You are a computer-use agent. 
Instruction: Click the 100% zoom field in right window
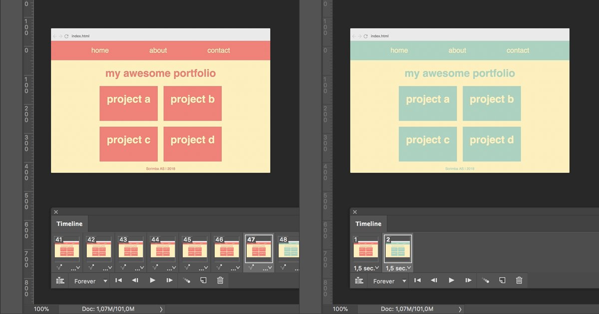[341, 309]
